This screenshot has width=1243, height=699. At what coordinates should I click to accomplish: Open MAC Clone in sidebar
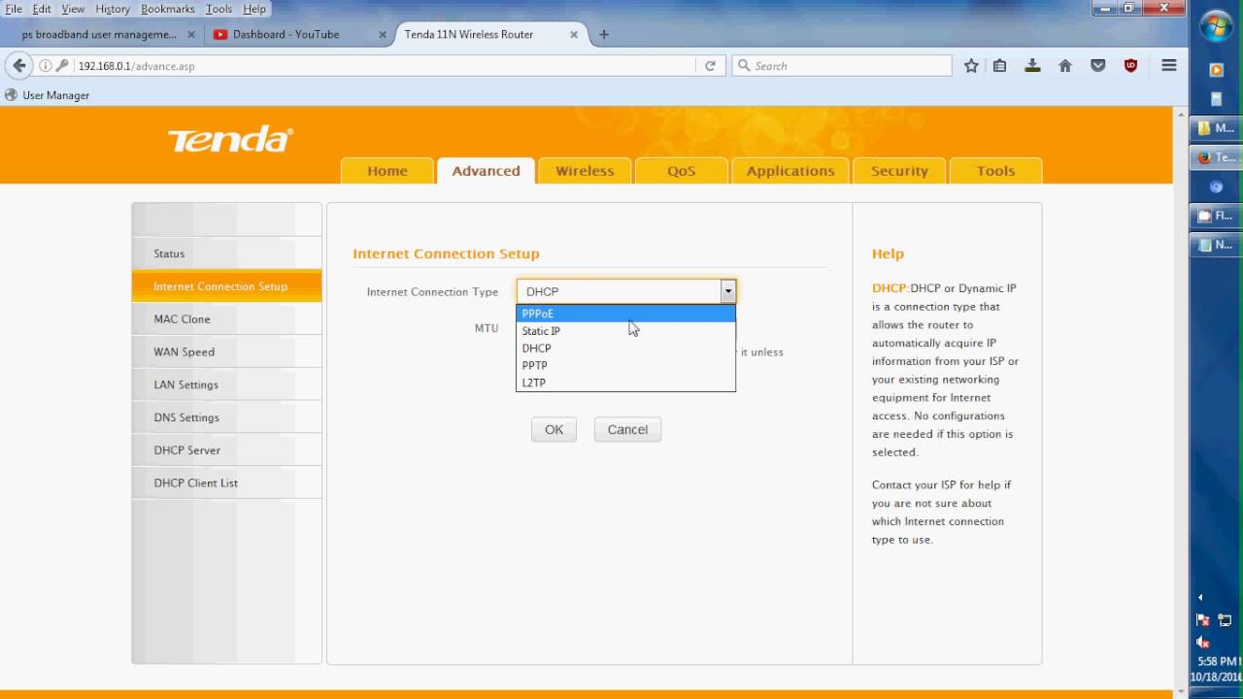point(226,319)
